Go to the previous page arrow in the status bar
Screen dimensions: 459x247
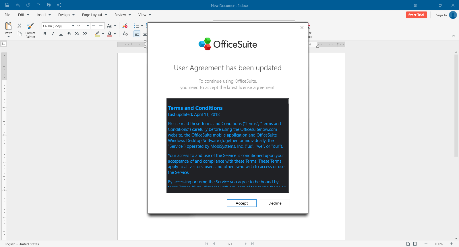[x=214, y=244]
